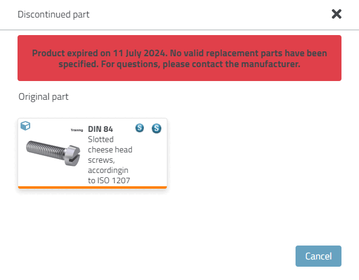Click the 'screws,' line in the card
359x280 pixels.
tap(101, 160)
